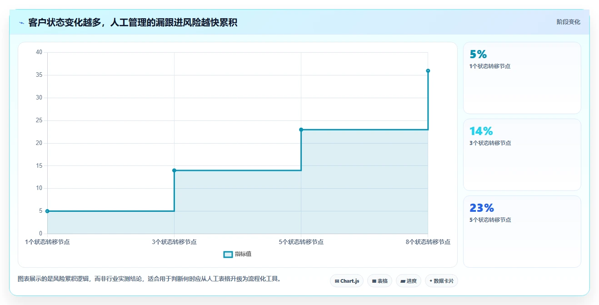Select the 进度 tag
The image size is (599, 305).
tap(409, 281)
